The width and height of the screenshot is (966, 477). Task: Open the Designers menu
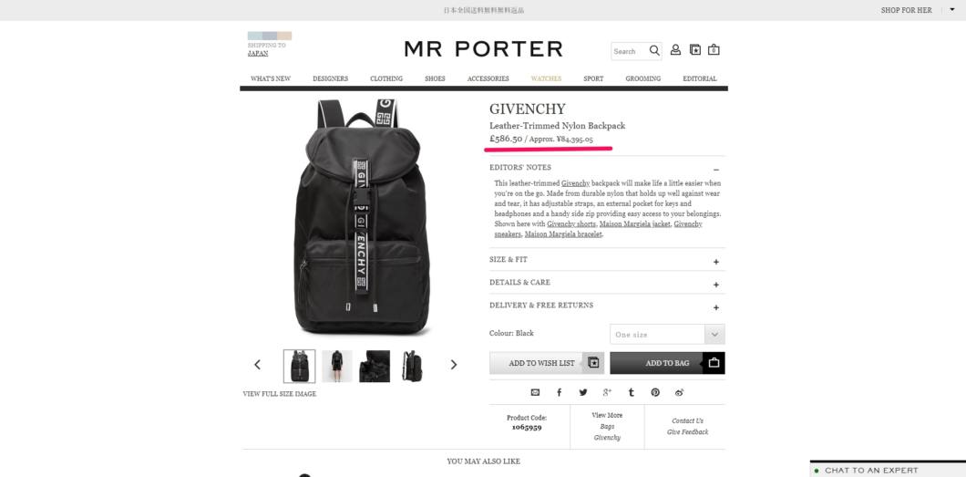tap(330, 78)
